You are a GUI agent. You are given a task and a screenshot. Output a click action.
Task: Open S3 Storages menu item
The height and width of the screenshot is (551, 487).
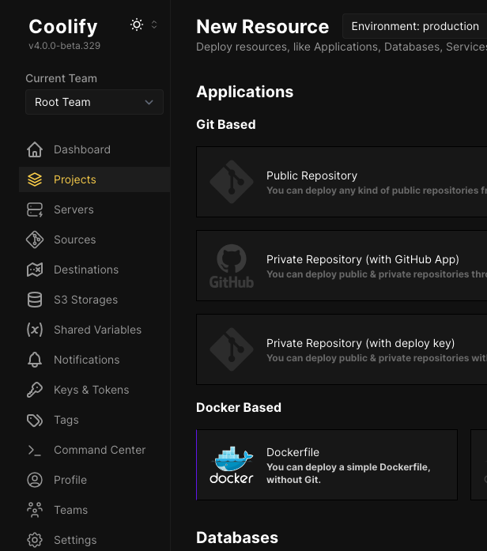[x=95, y=300]
